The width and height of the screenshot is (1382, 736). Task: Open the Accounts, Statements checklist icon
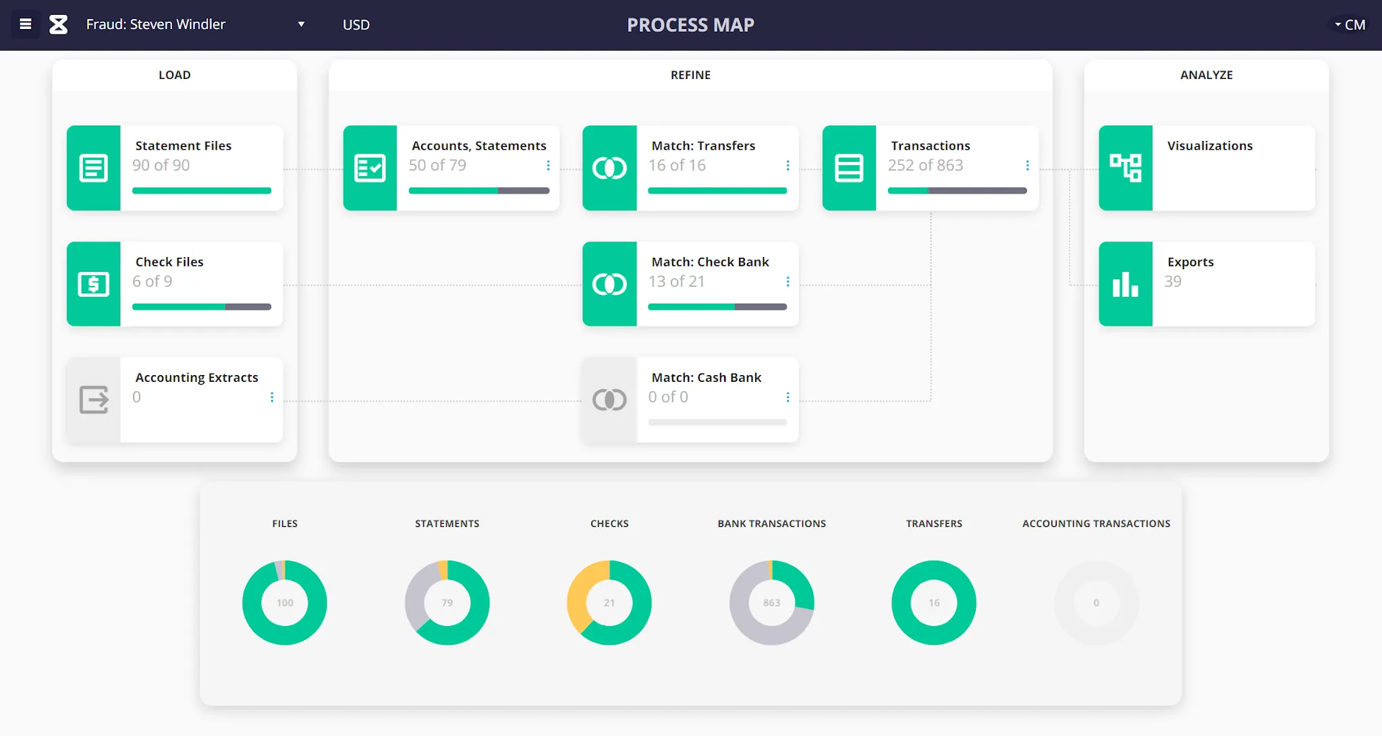370,168
